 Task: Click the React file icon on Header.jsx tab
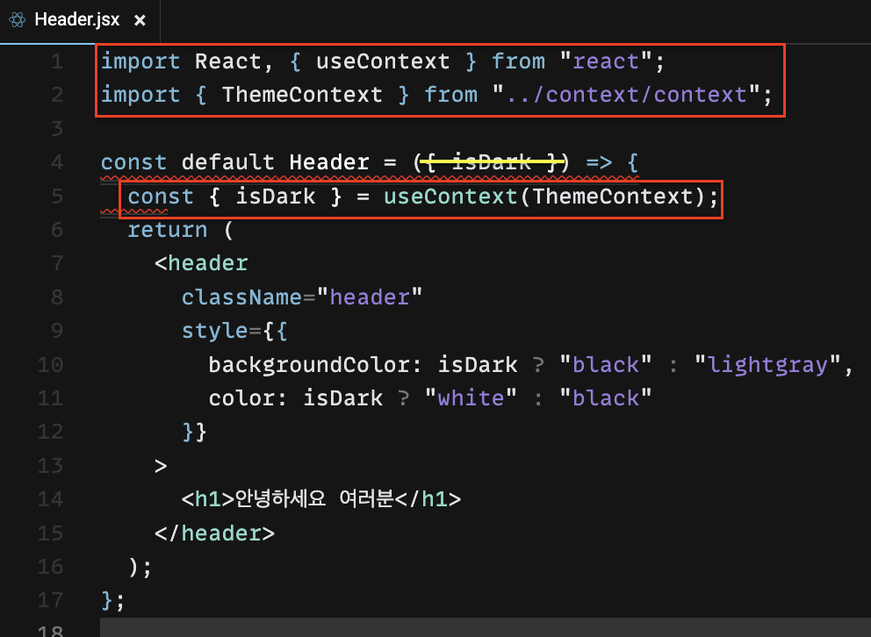18,20
